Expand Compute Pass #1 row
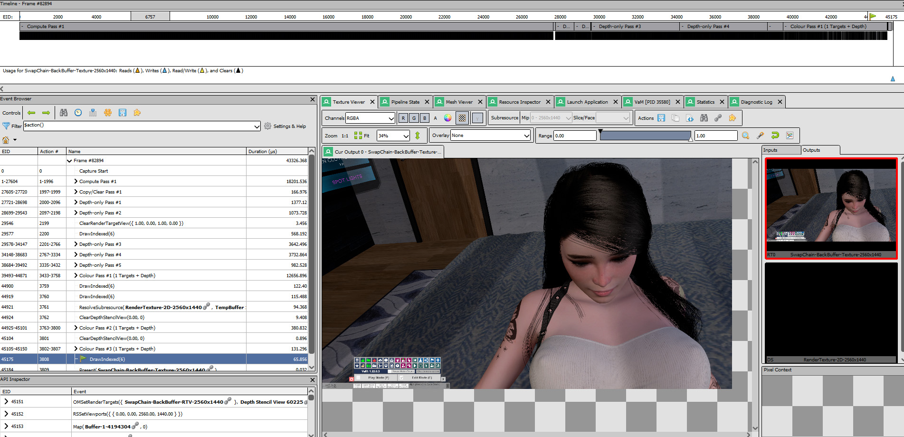904x437 pixels. point(76,181)
